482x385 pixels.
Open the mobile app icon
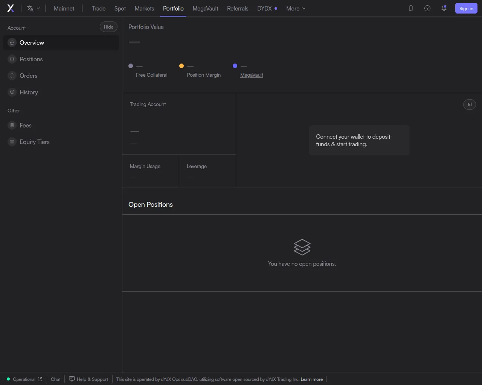coord(411,8)
